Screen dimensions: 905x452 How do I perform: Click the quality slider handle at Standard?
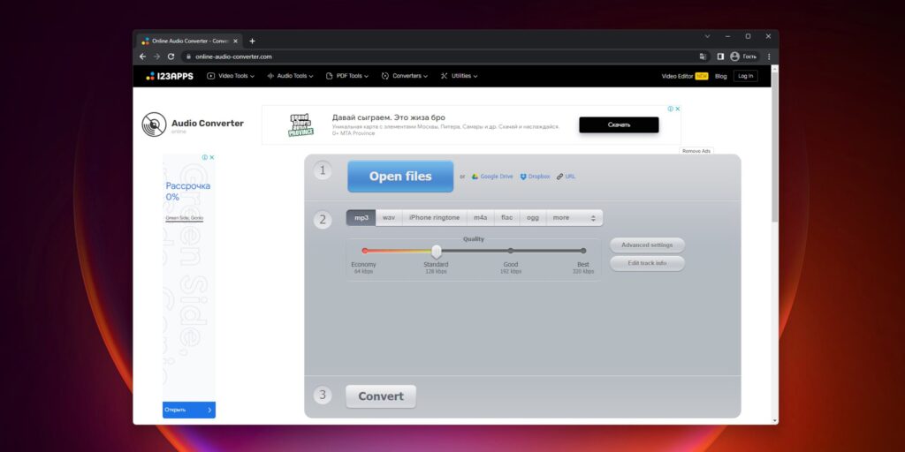pos(437,252)
